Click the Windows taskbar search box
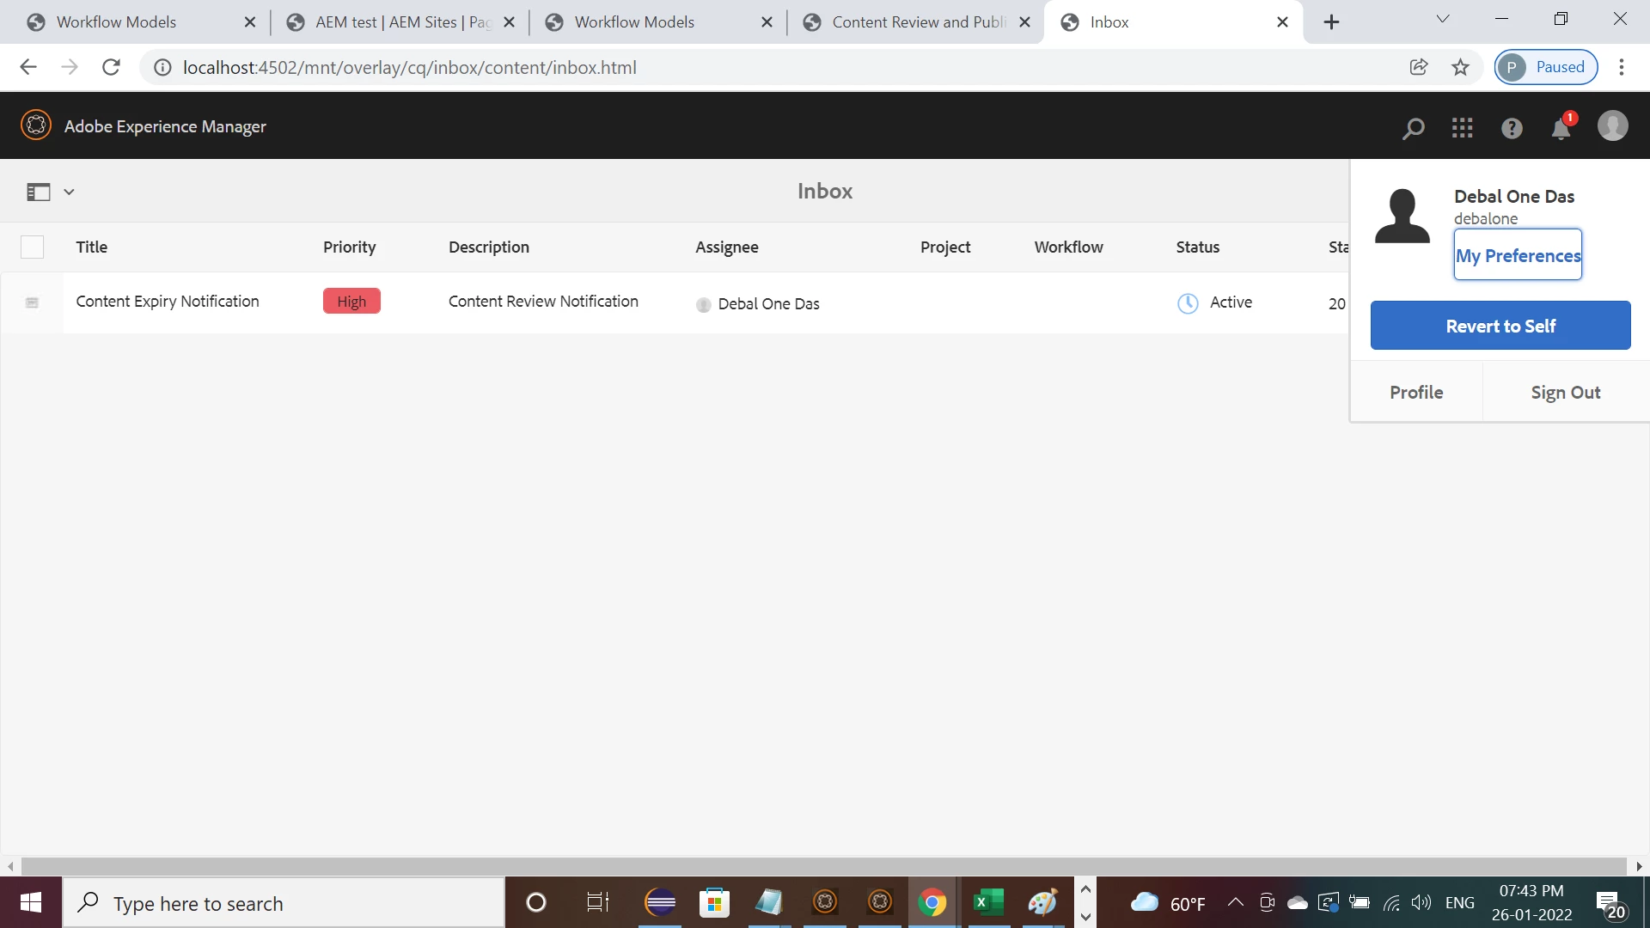The height and width of the screenshot is (928, 1650). pyautogui.click(x=284, y=903)
